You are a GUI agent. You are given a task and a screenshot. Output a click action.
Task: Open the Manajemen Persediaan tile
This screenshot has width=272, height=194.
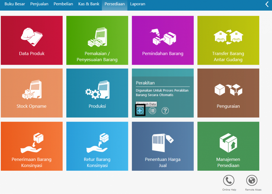[x=228, y=146]
